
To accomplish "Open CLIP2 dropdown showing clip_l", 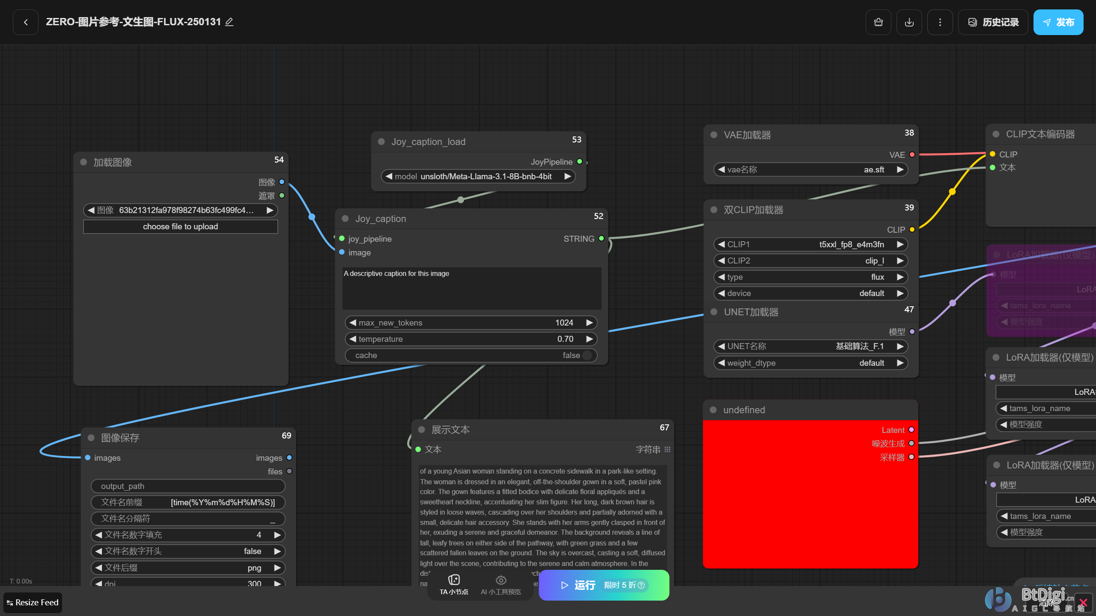I will [811, 261].
